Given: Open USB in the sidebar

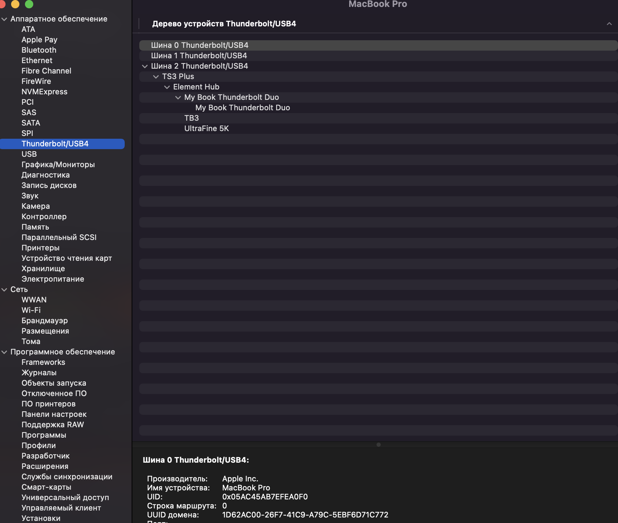Looking at the screenshot, I should (x=29, y=154).
